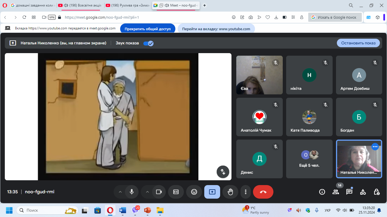This screenshot has height=217, width=387.
Task: Expand camera settings chevron
Action: point(147,192)
